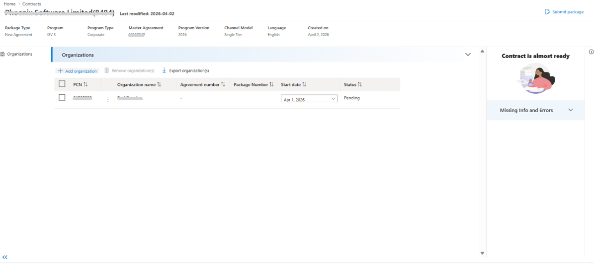Open Contracts breadcrumb link
The image size is (594, 264).
pyautogui.click(x=32, y=4)
